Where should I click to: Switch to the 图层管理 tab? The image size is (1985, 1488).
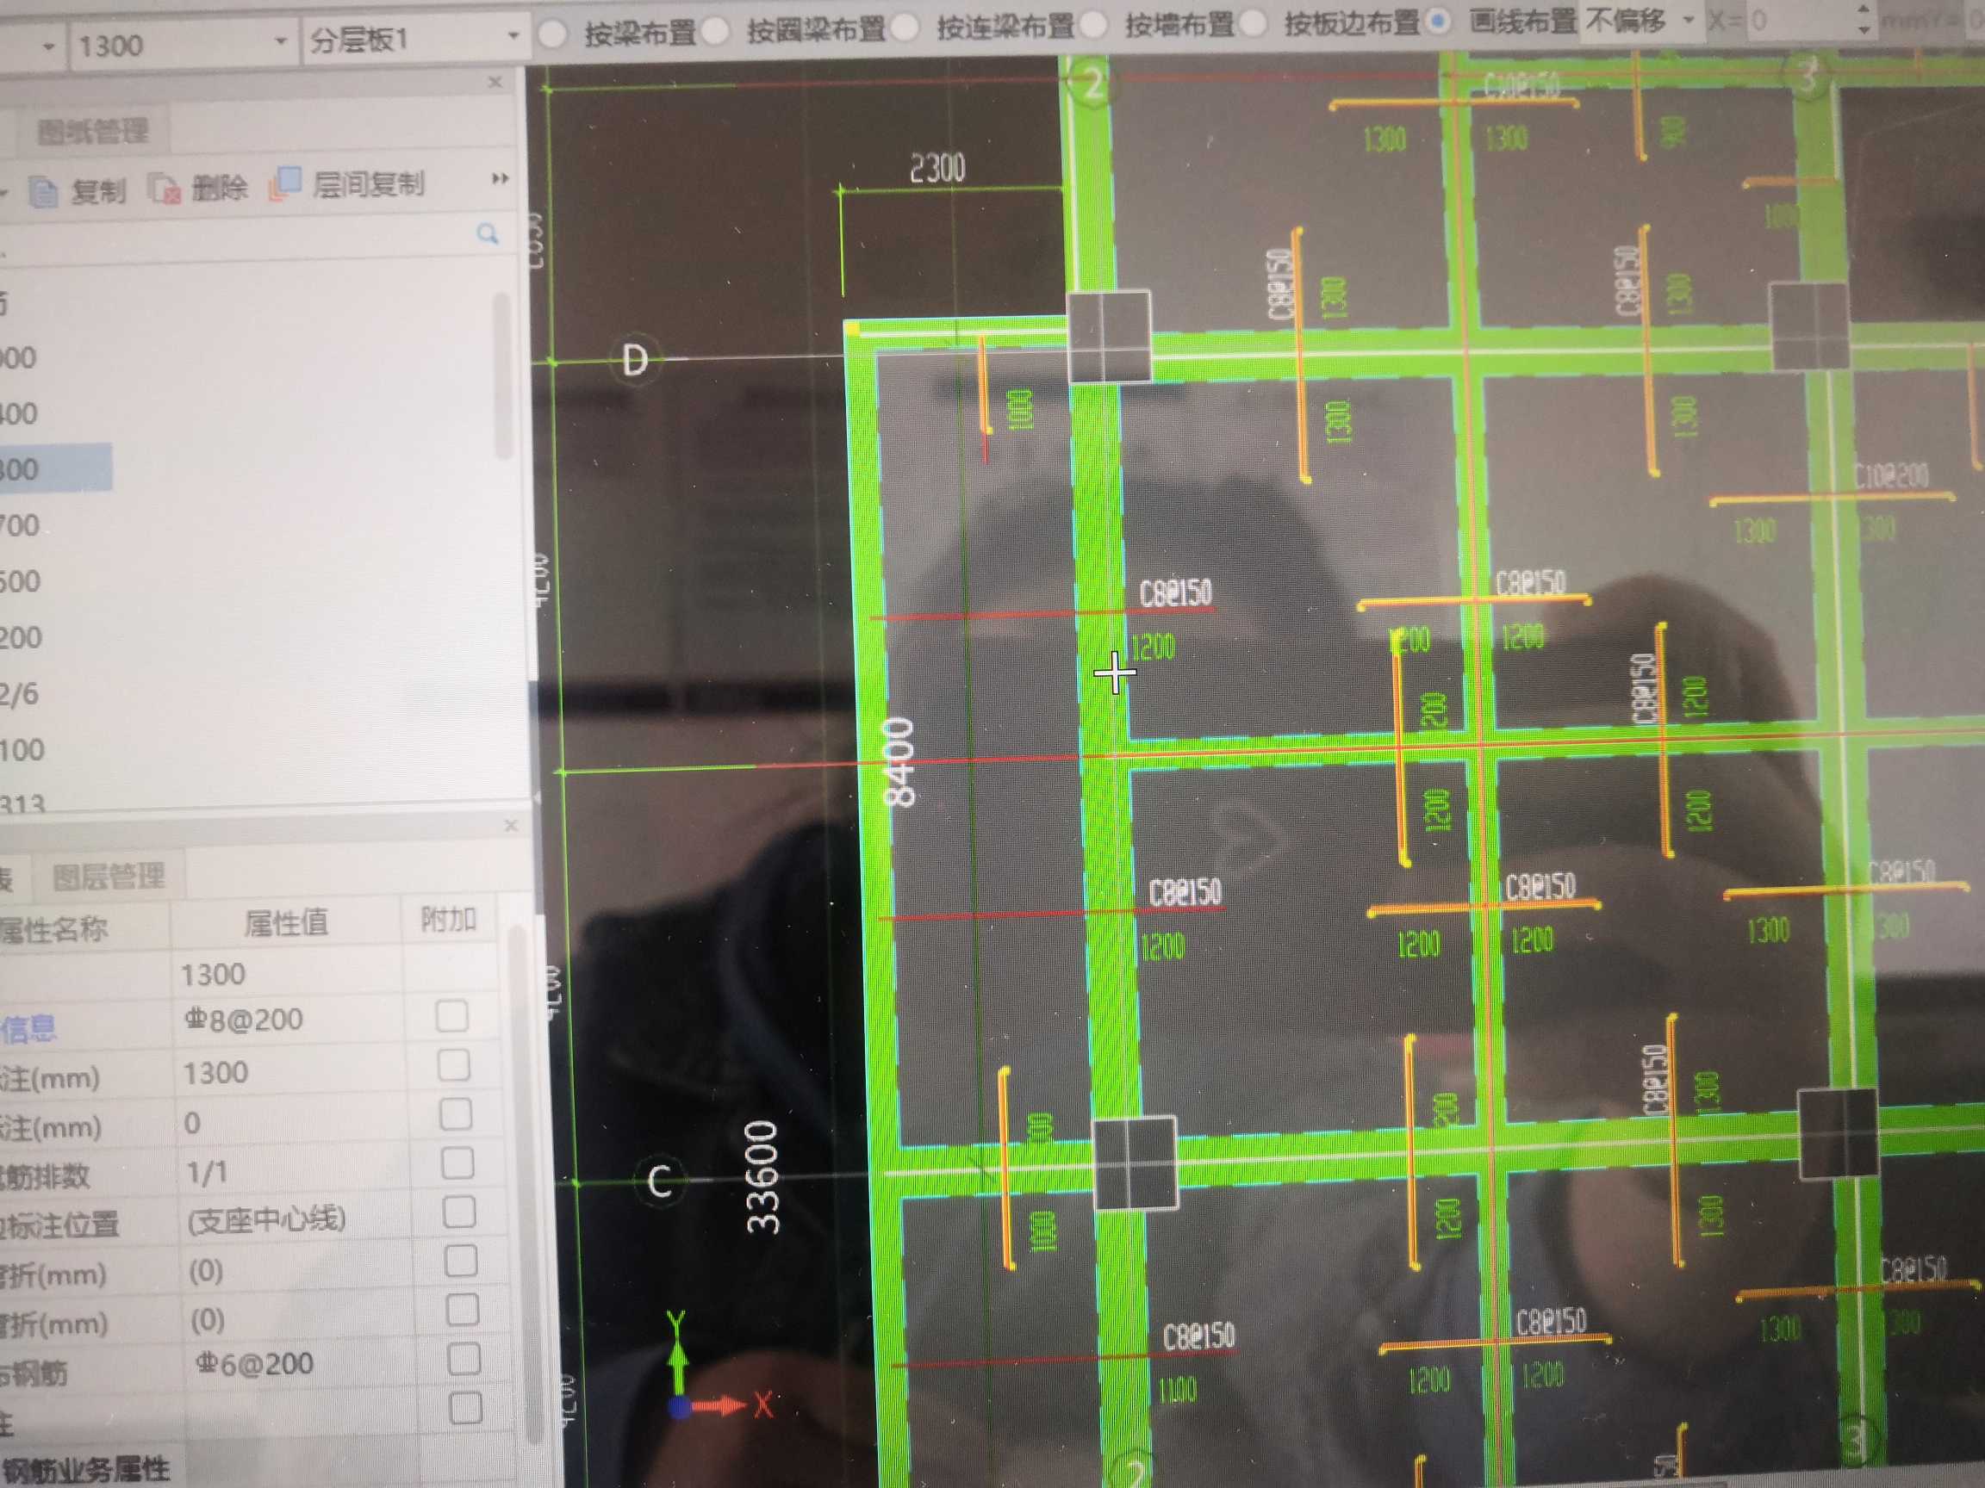[x=109, y=877]
